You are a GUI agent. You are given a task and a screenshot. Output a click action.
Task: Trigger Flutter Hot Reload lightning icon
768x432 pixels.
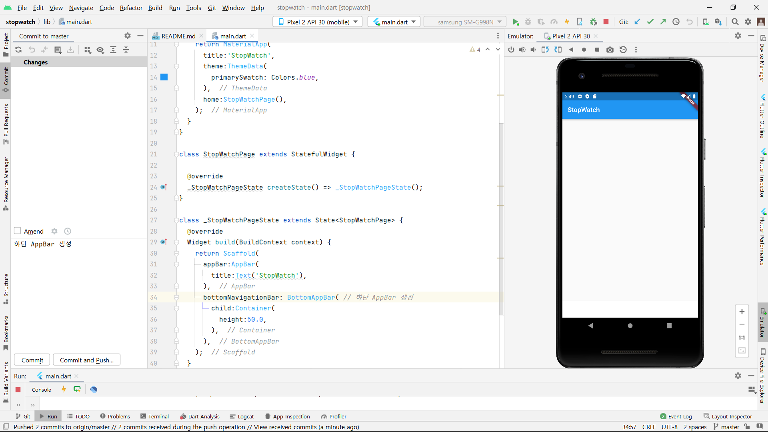tap(567, 22)
